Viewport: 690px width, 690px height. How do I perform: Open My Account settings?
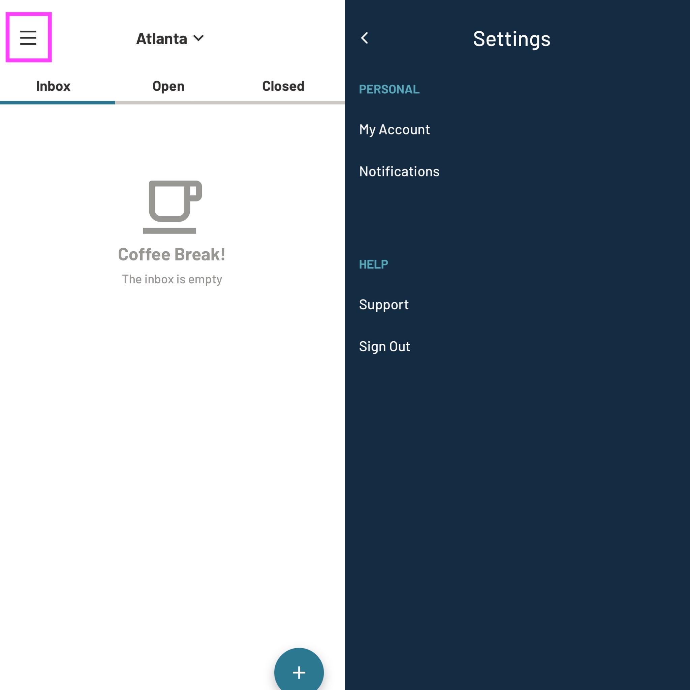click(394, 129)
